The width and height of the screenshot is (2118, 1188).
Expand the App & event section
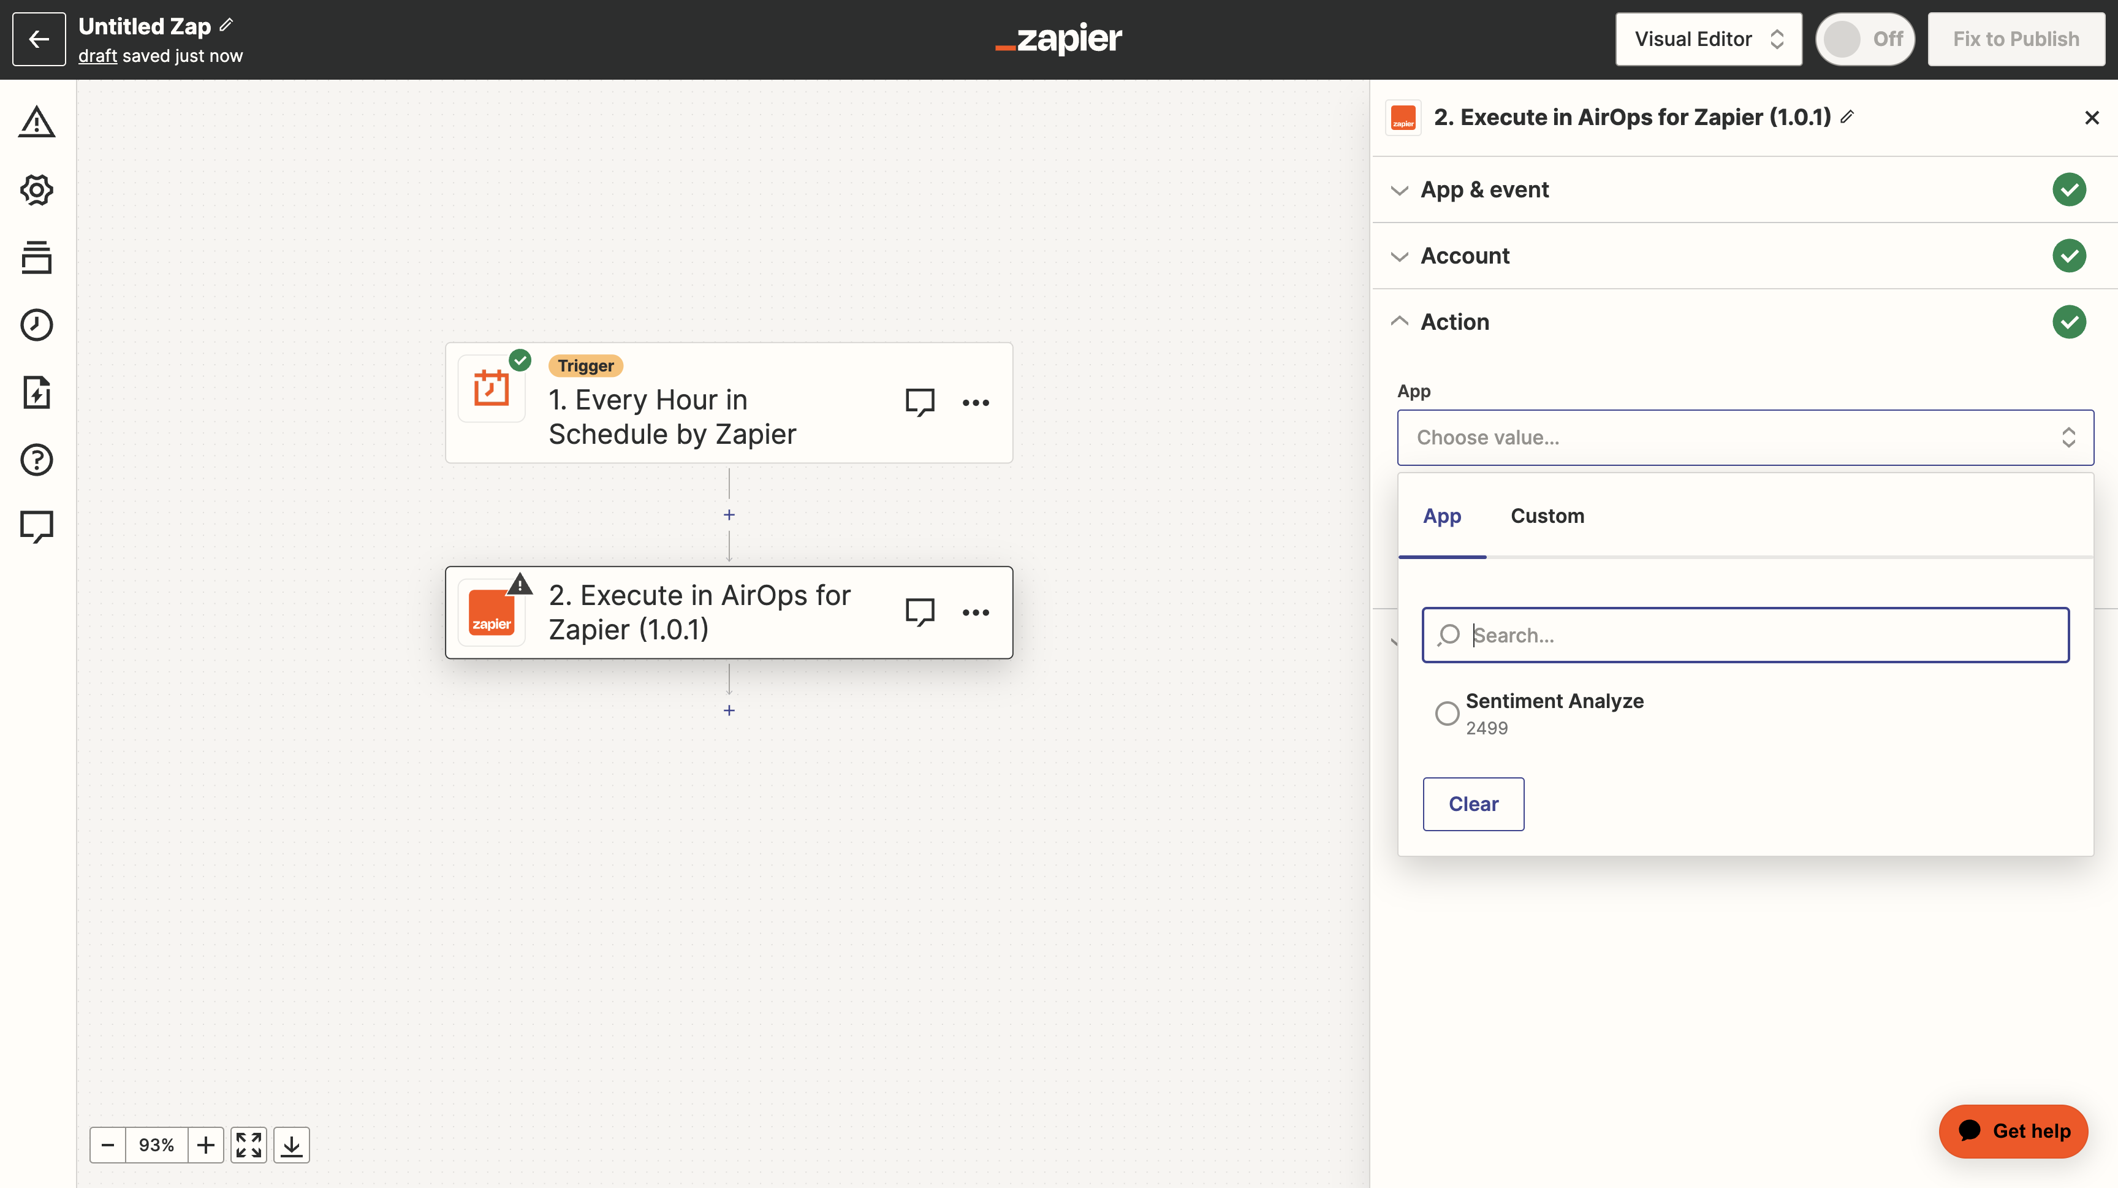(1484, 190)
